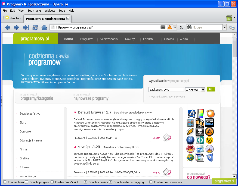The image size is (238, 186).
Task: Open the RealPlayer icon
Action: click(209, 122)
